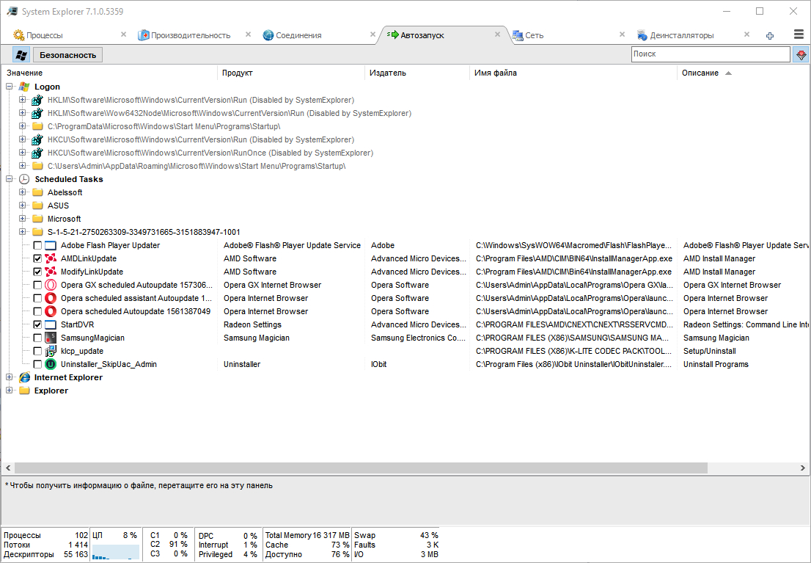The image size is (811, 563).
Task: Click the ЦП usage graph
Action: [116, 551]
